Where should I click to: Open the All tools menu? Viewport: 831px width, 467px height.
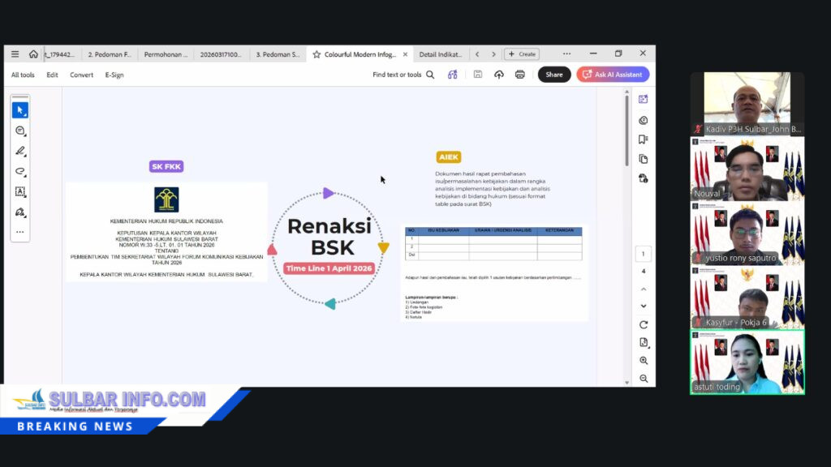coord(23,75)
